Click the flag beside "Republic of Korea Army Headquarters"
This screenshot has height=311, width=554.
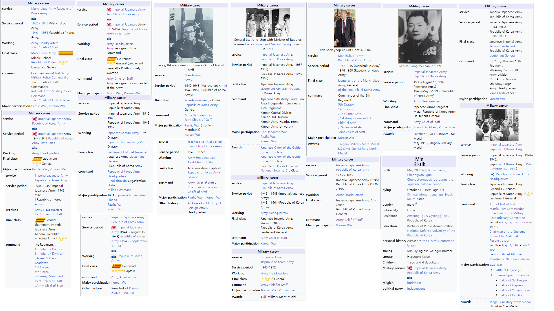point(492,174)
